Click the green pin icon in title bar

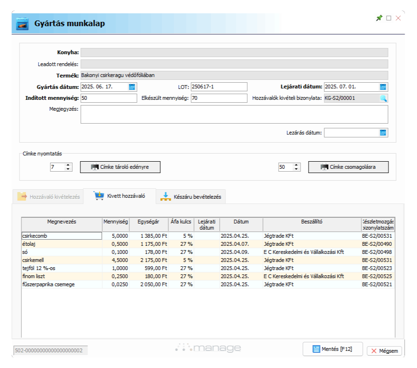(379, 18)
